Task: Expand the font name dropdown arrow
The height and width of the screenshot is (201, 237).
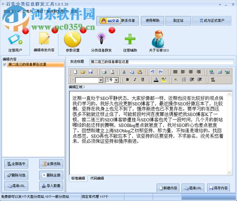Action: pos(101,80)
